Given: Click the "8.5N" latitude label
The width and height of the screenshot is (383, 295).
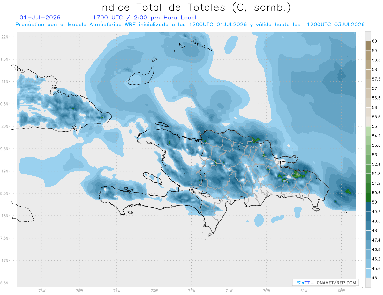Looking at the screenshot, I should coord(4,193).
